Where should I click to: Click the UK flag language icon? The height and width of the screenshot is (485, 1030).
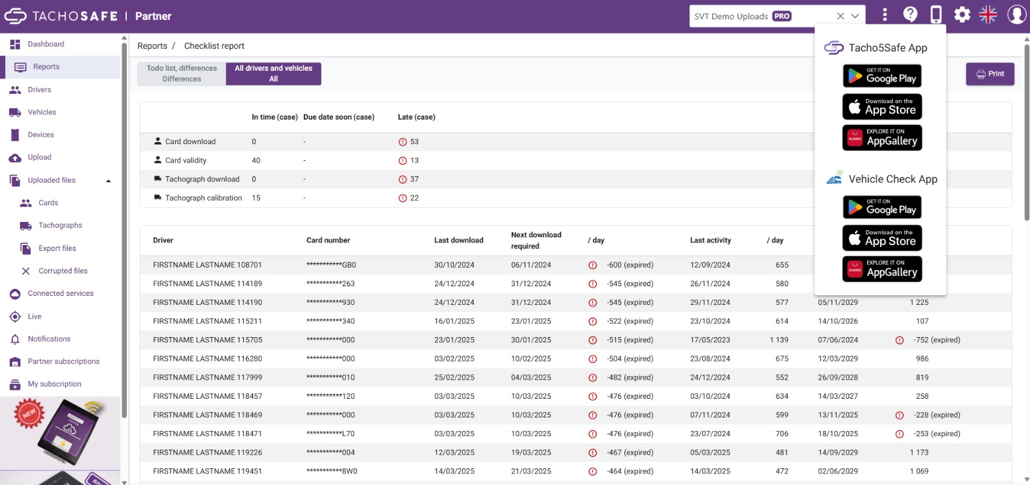988,15
